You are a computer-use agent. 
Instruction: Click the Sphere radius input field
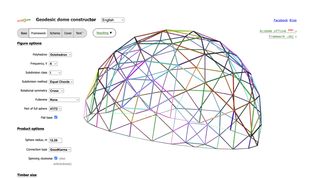[x=56, y=140]
